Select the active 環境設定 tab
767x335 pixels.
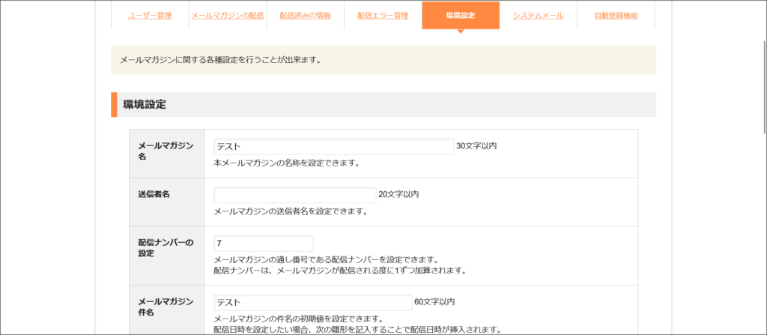coord(460,15)
